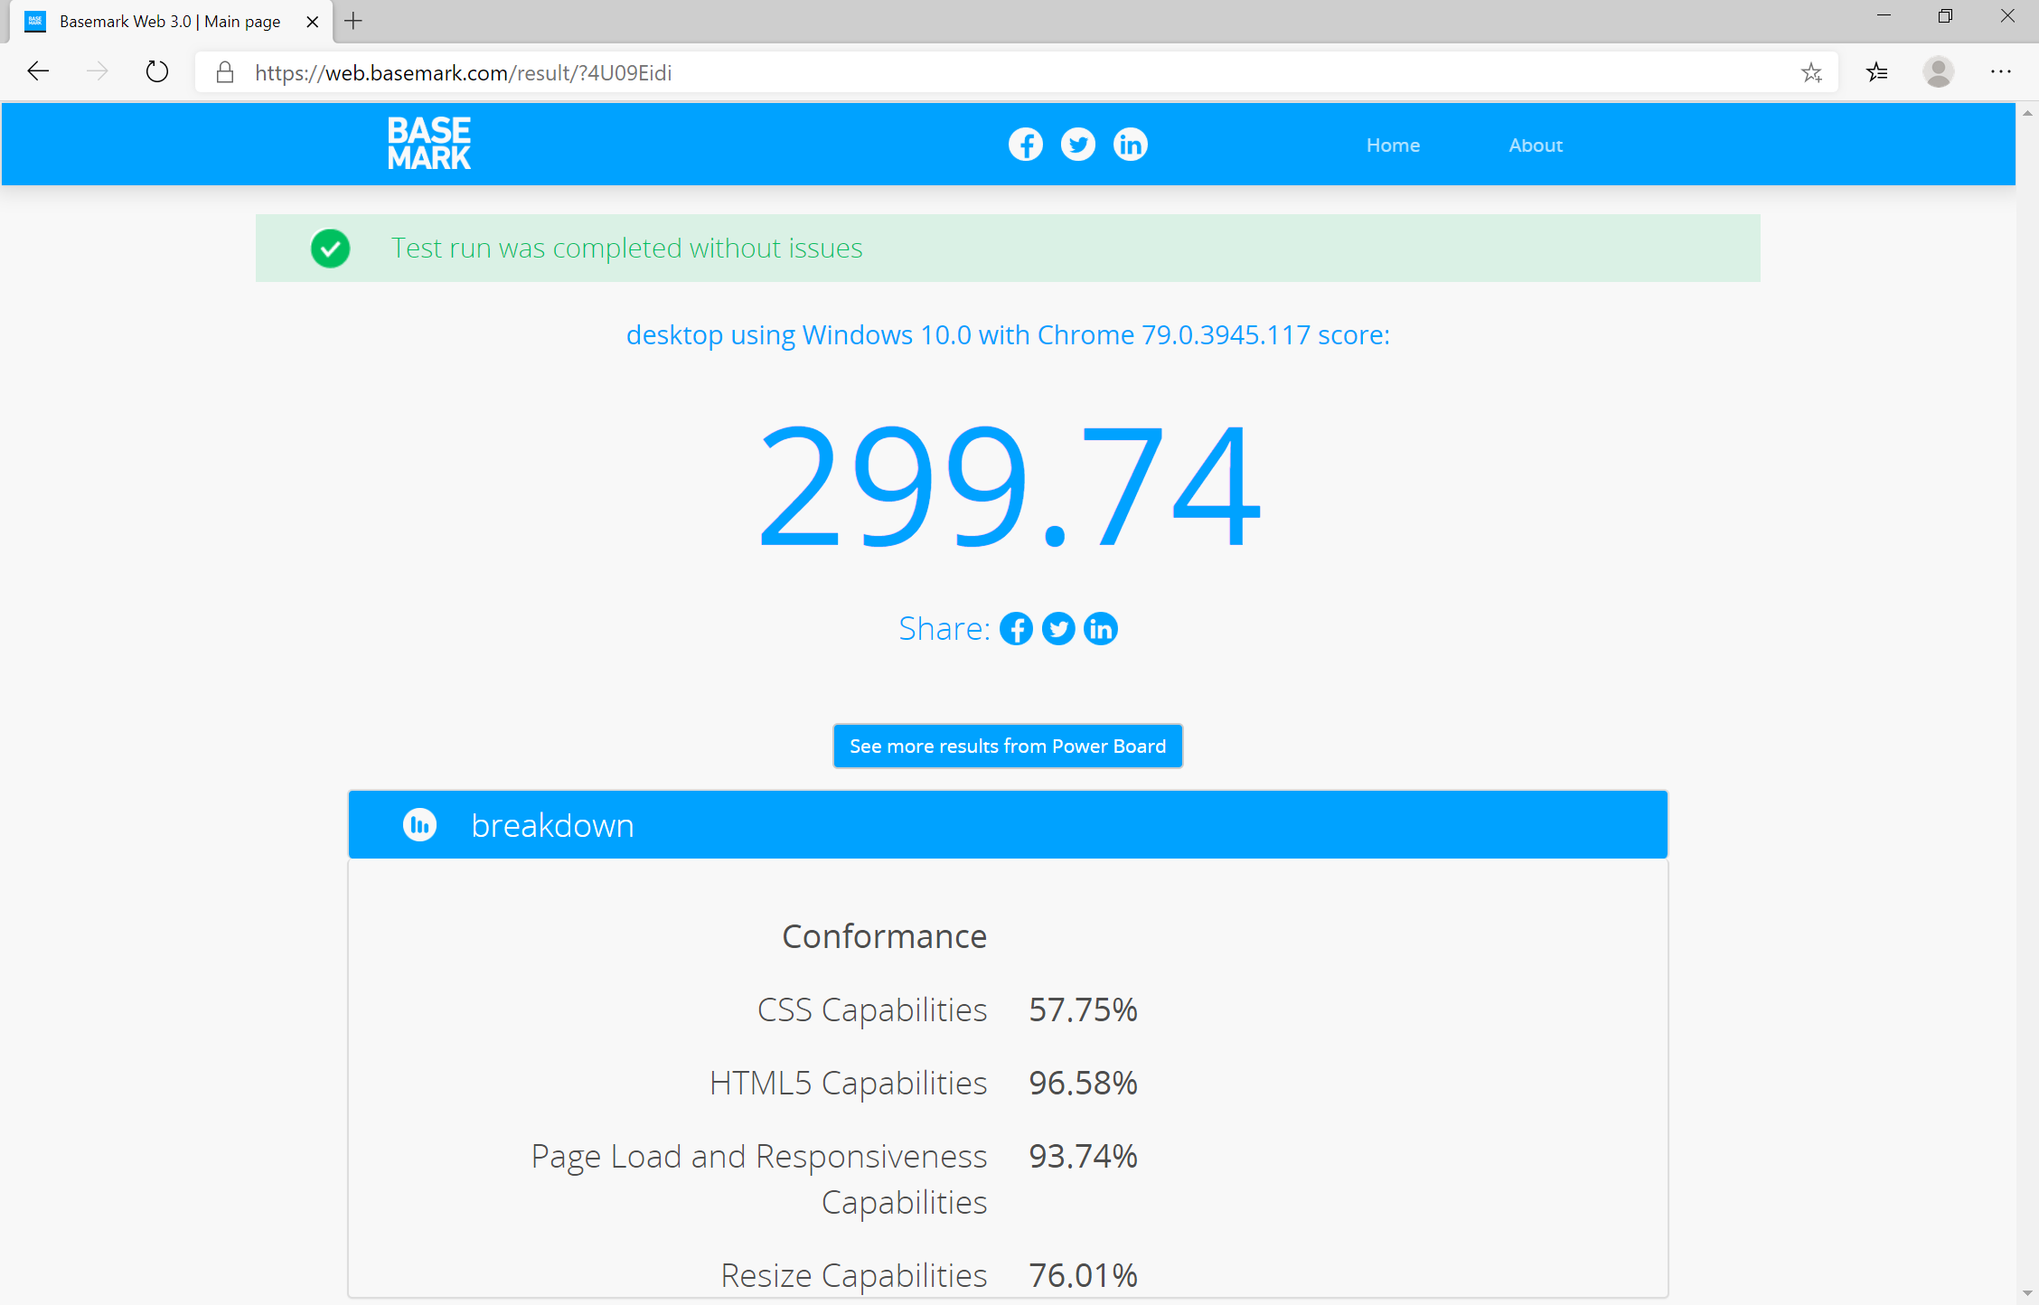Screen dimensions: 2039x1305
Task: Click the browser Back arrow
Action: pos(38,71)
